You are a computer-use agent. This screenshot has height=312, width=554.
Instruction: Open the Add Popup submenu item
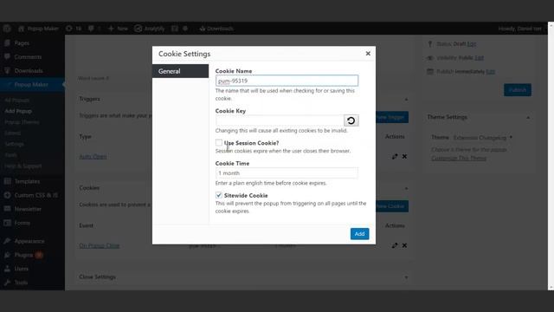point(18,111)
